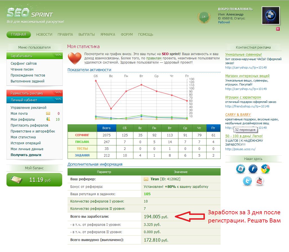Click the unread mail count 0
289x252 pixels.
click(59, 113)
